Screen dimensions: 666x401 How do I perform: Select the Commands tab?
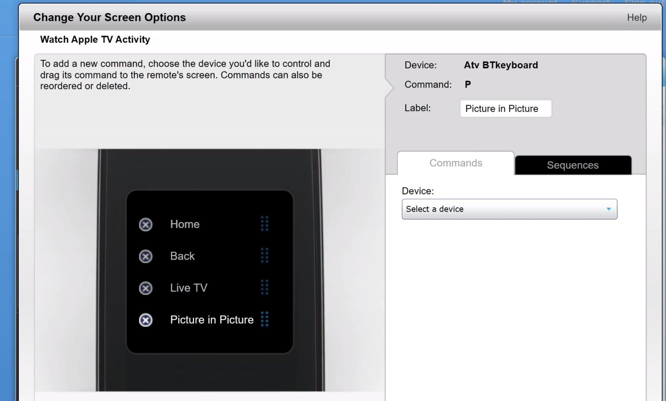pyautogui.click(x=455, y=163)
